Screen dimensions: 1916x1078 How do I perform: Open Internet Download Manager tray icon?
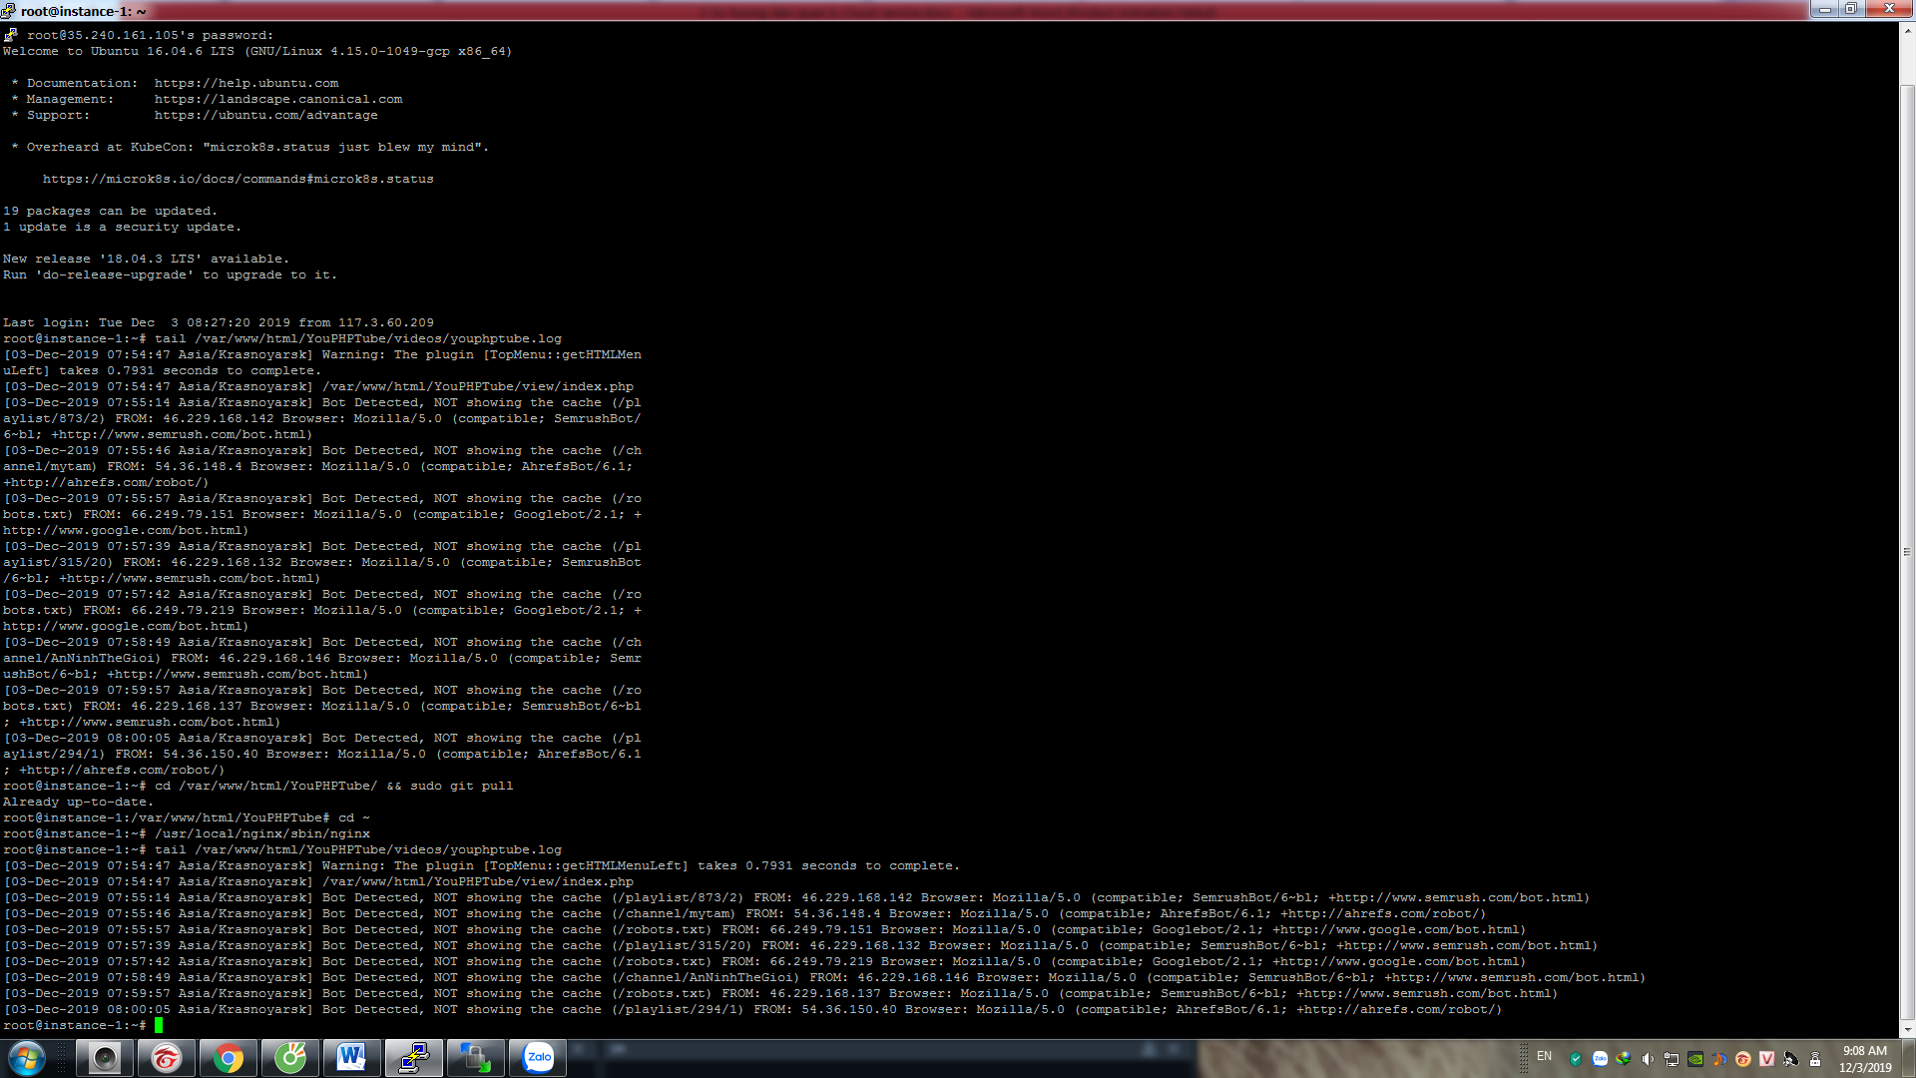[1624, 1059]
